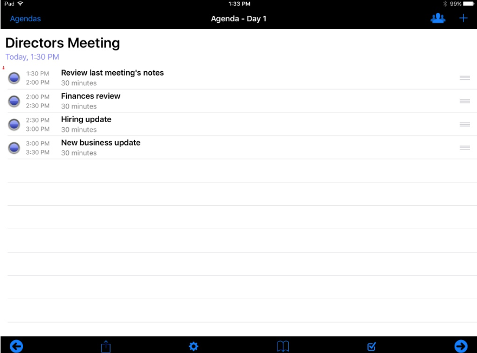
Task: Toggle status circle for Finances review
Action: click(14, 101)
